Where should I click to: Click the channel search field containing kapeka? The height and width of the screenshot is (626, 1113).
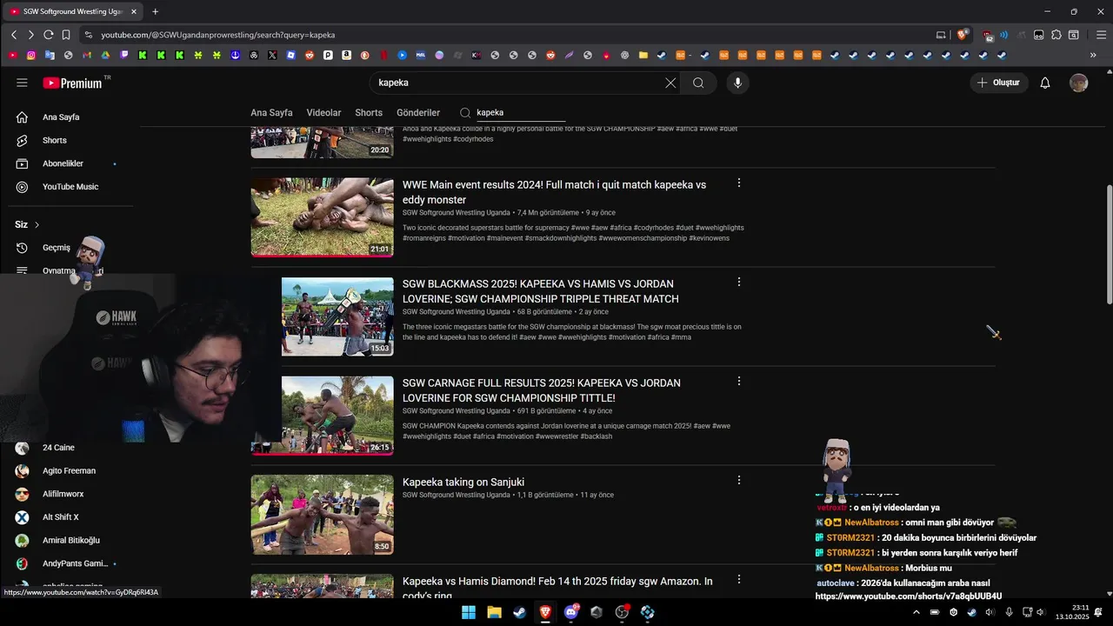520,113
